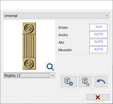Click the Regleta 13 molding preview thumbnail
The height and width of the screenshot is (104, 113).
(x=29, y=46)
